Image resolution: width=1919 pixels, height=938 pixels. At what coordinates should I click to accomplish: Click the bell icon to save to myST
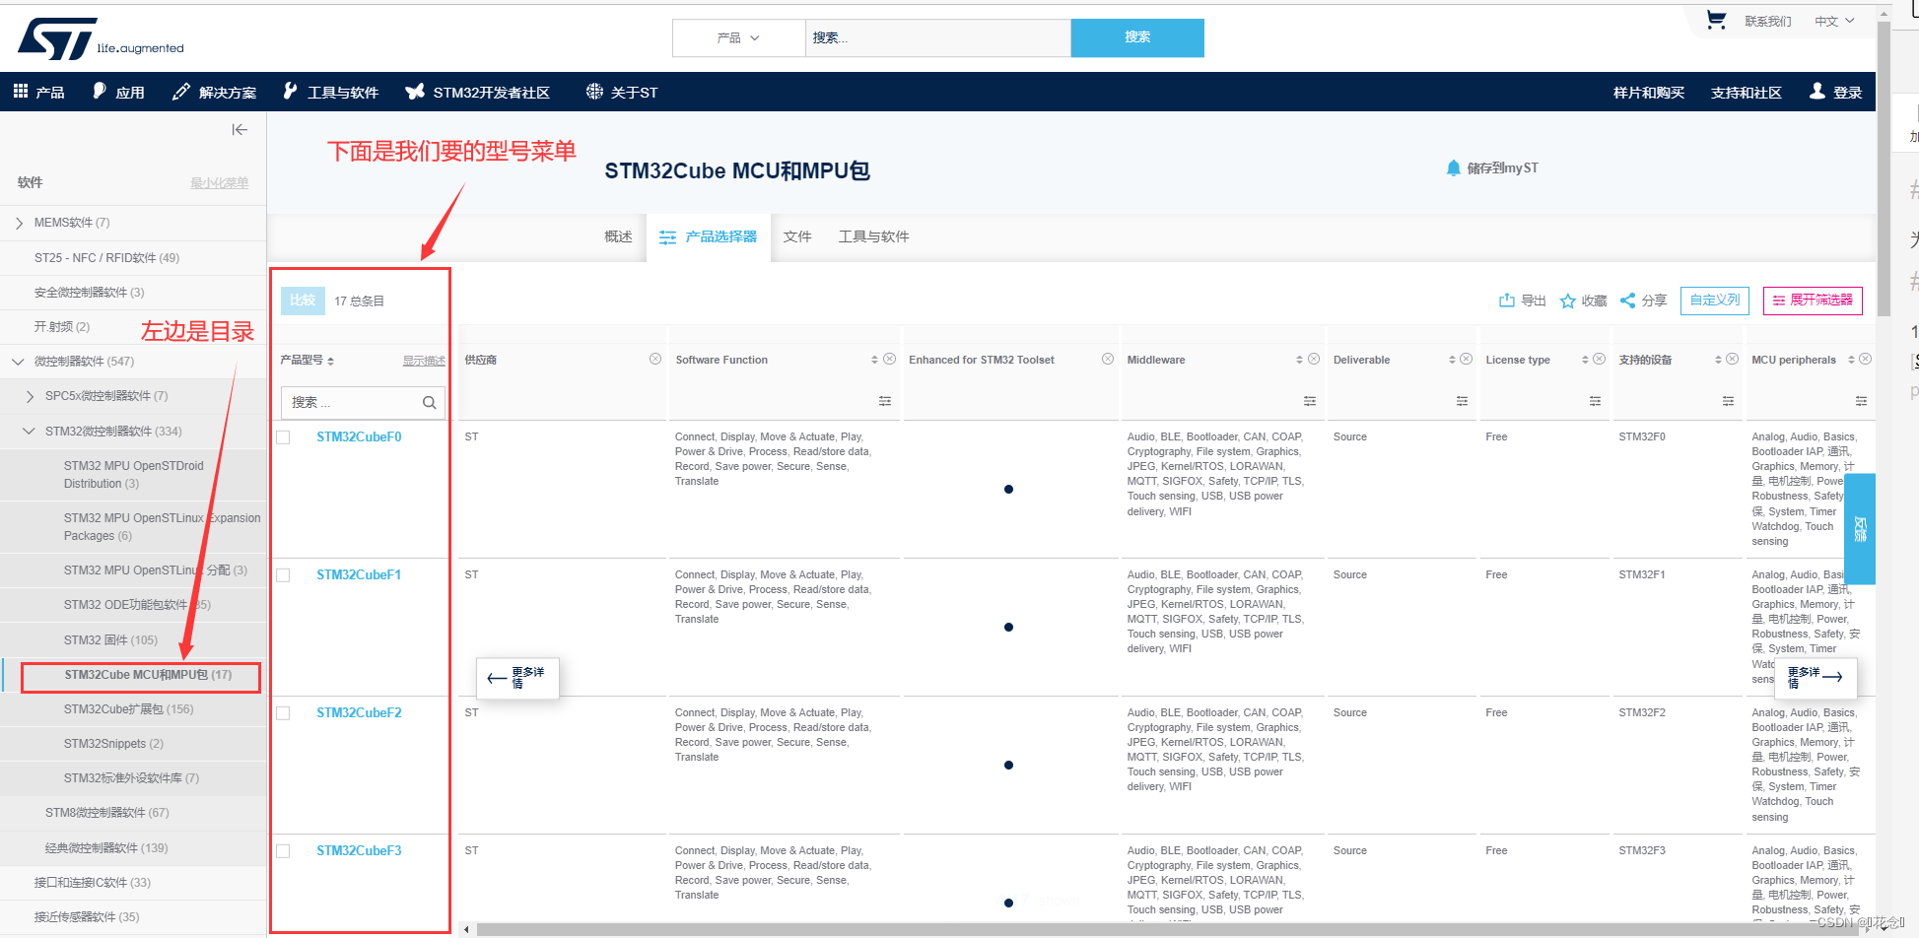[1453, 167]
